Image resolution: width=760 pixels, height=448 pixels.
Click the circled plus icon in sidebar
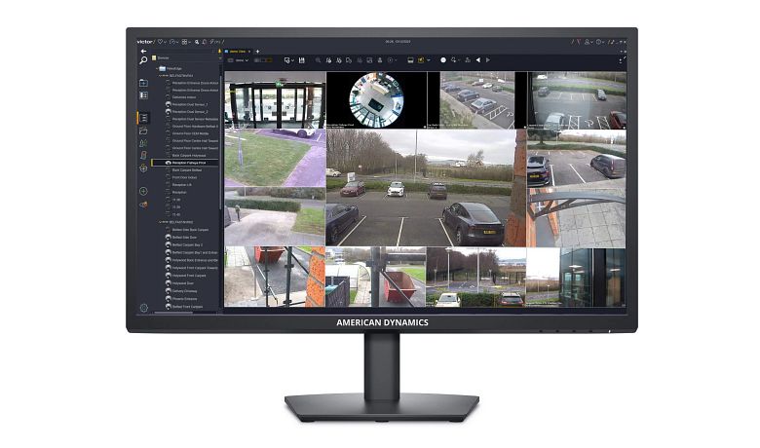point(143,191)
